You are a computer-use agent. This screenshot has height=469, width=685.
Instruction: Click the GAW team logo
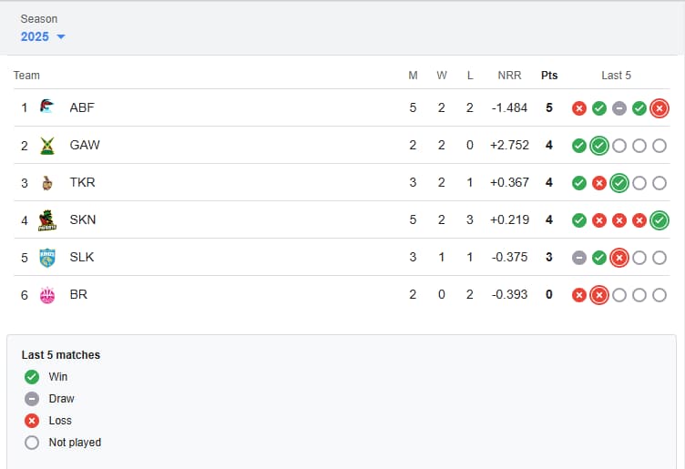click(x=47, y=146)
